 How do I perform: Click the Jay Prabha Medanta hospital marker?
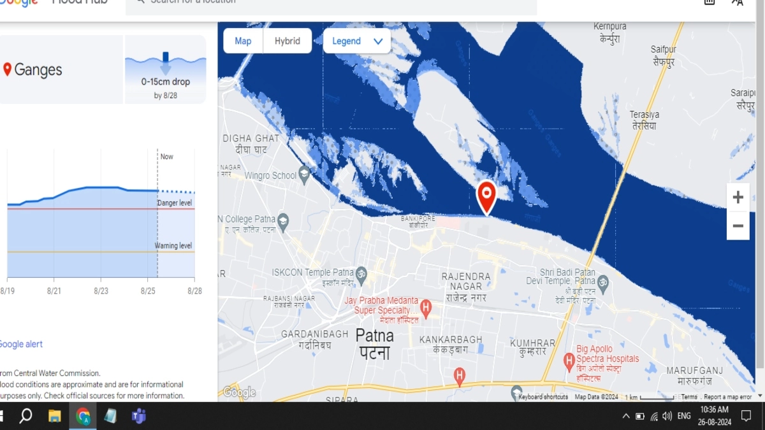(x=426, y=308)
